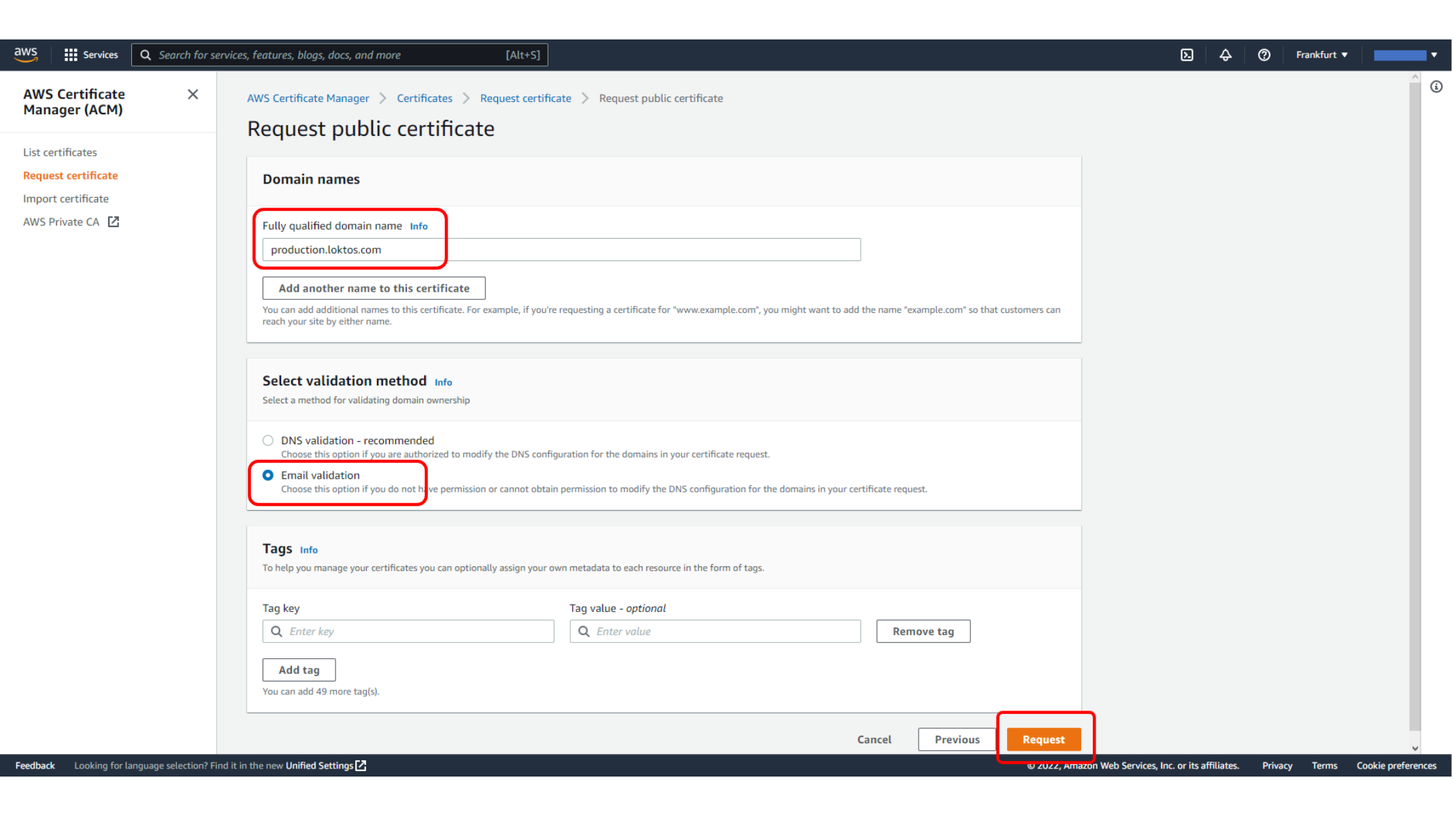Click the AWS logo home icon
Image resolution: width=1452 pixels, height=816 pixels.
(26, 54)
